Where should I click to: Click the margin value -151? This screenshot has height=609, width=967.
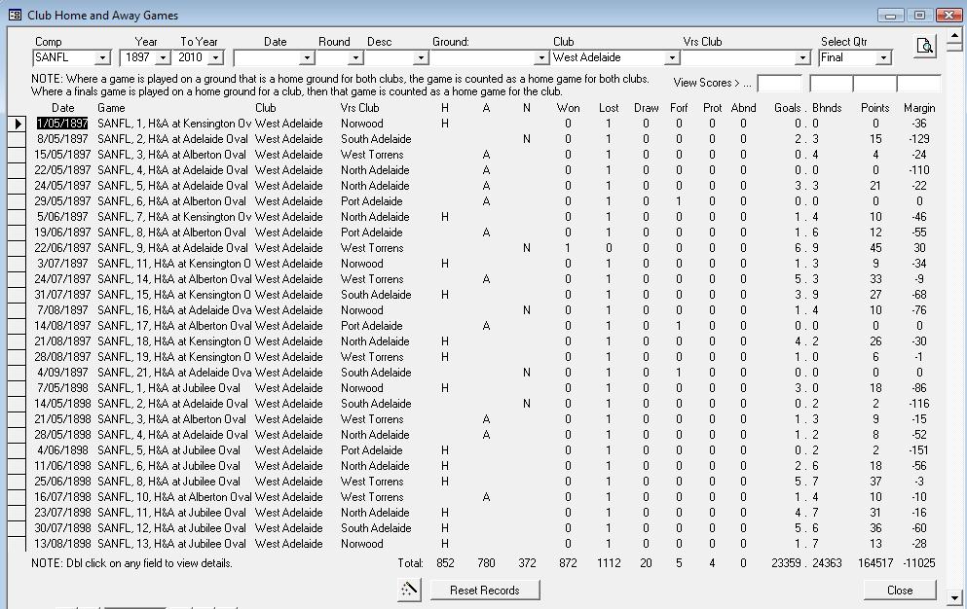coord(919,450)
